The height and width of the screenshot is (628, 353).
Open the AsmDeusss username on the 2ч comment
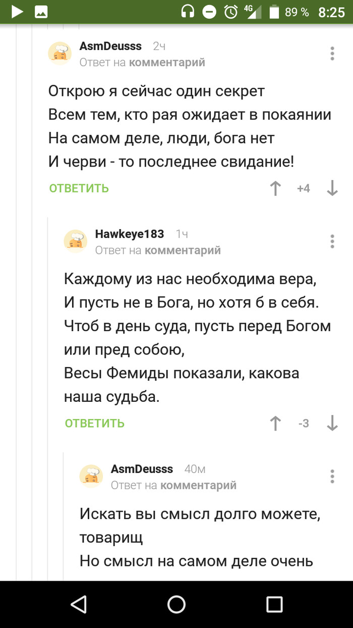(x=110, y=46)
